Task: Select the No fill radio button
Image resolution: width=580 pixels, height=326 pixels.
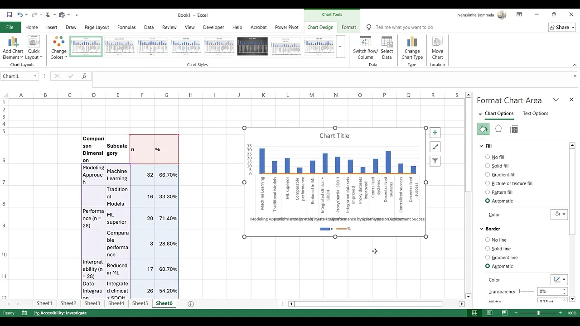Action: [488, 157]
